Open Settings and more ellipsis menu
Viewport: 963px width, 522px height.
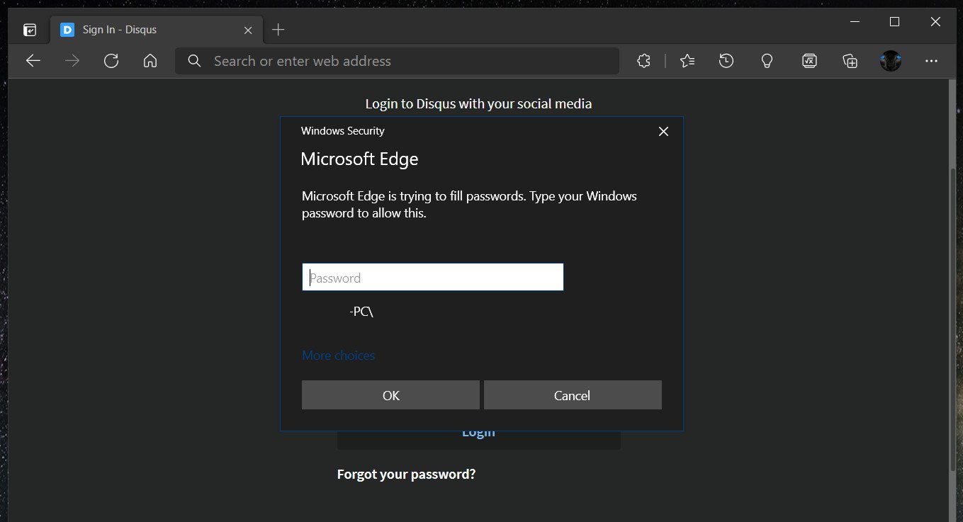click(x=931, y=61)
